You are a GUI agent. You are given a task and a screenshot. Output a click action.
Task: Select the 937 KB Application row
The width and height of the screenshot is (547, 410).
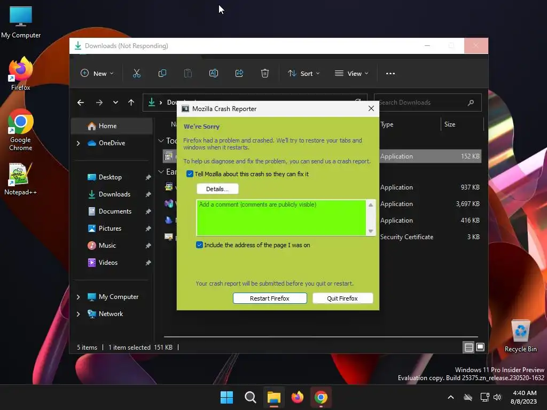click(322, 187)
